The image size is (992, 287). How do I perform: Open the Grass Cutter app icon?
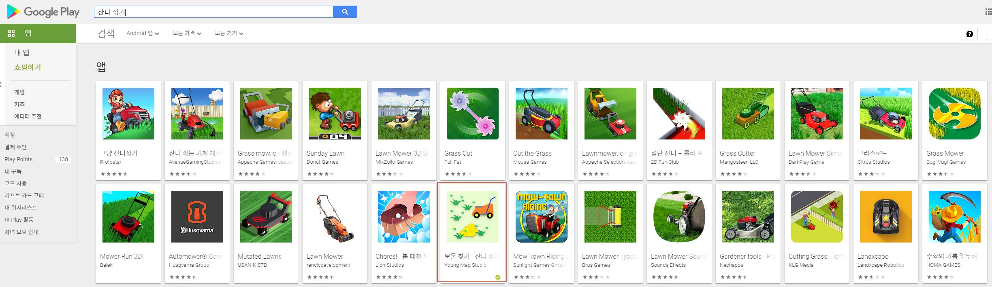pyautogui.click(x=748, y=114)
